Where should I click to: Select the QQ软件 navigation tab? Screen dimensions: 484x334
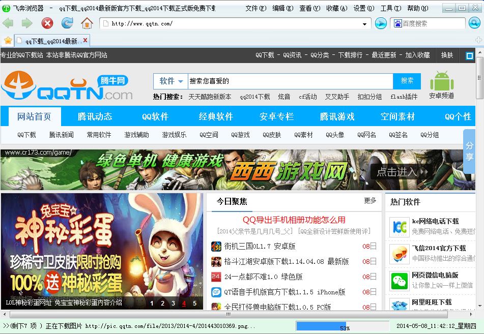[155, 116]
